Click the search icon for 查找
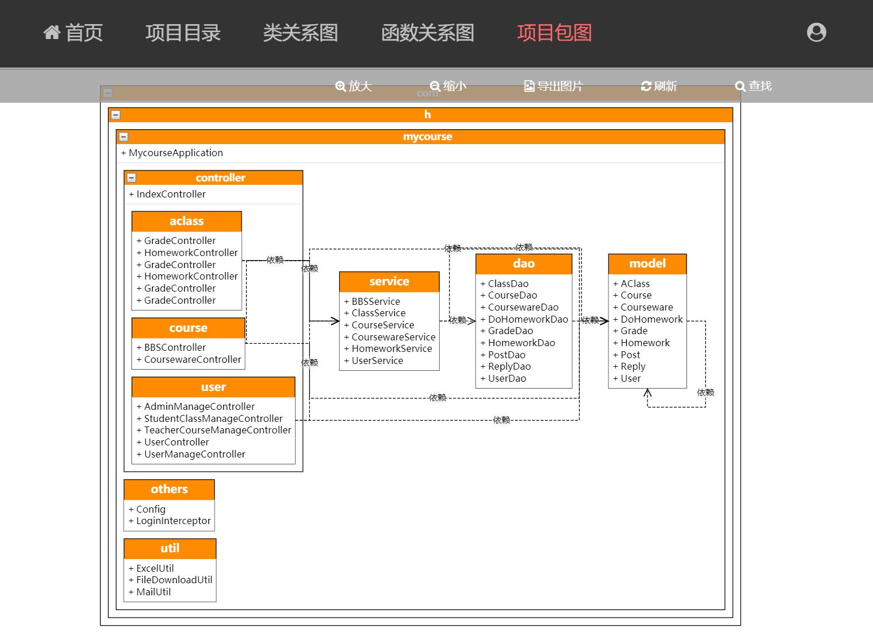Image resolution: width=873 pixels, height=636 pixels. pyautogui.click(x=740, y=86)
